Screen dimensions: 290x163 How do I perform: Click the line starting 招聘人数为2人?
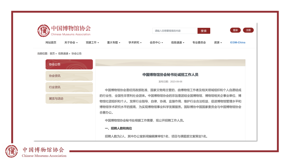point(157,136)
